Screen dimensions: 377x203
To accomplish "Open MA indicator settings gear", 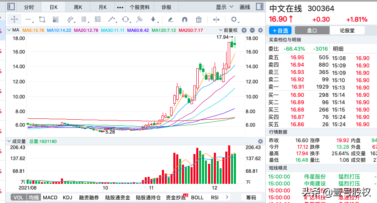I will point(260,30).
